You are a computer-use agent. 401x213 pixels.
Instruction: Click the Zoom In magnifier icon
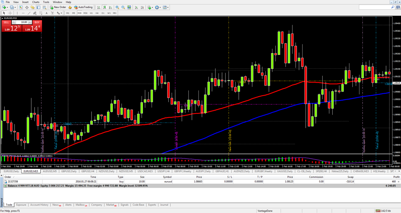click(x=117, y=8)
